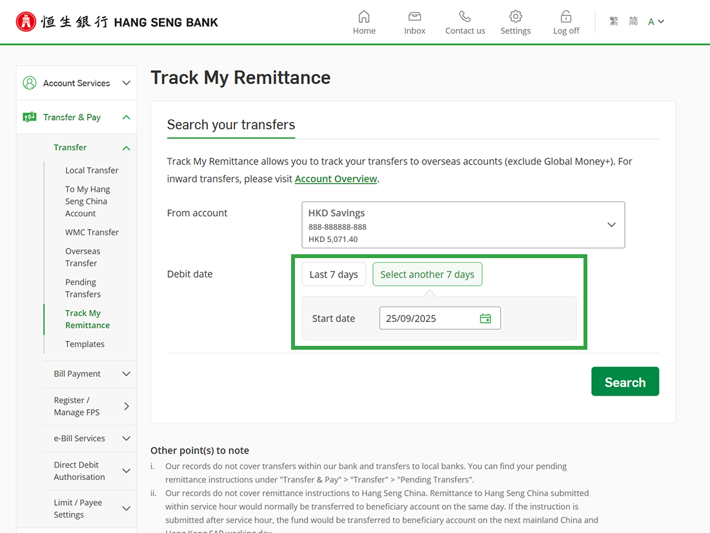Click the Log off padlock icon

tap(566, 17)
